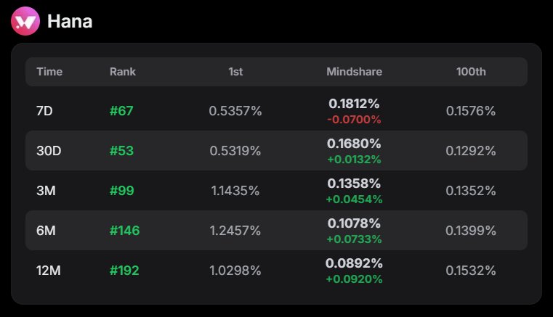Click rank #53 in 30D row
This screenshot has height=317, width=553.
click(121, 151)
